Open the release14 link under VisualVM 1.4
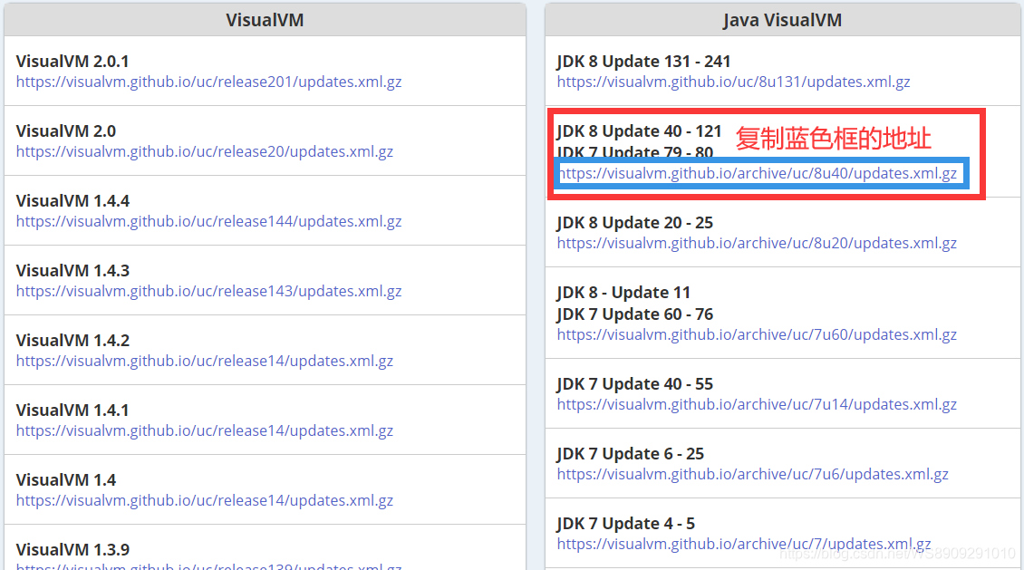This screenshot has height=570, width=1024. coord(205,501)
